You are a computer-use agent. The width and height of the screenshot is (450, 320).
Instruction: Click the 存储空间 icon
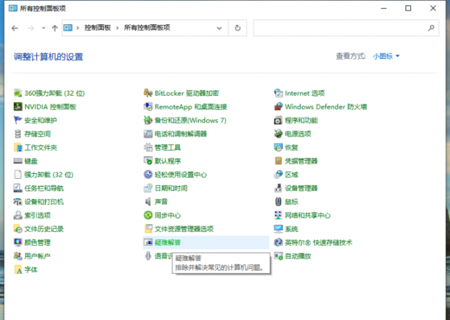click(18, 134)
